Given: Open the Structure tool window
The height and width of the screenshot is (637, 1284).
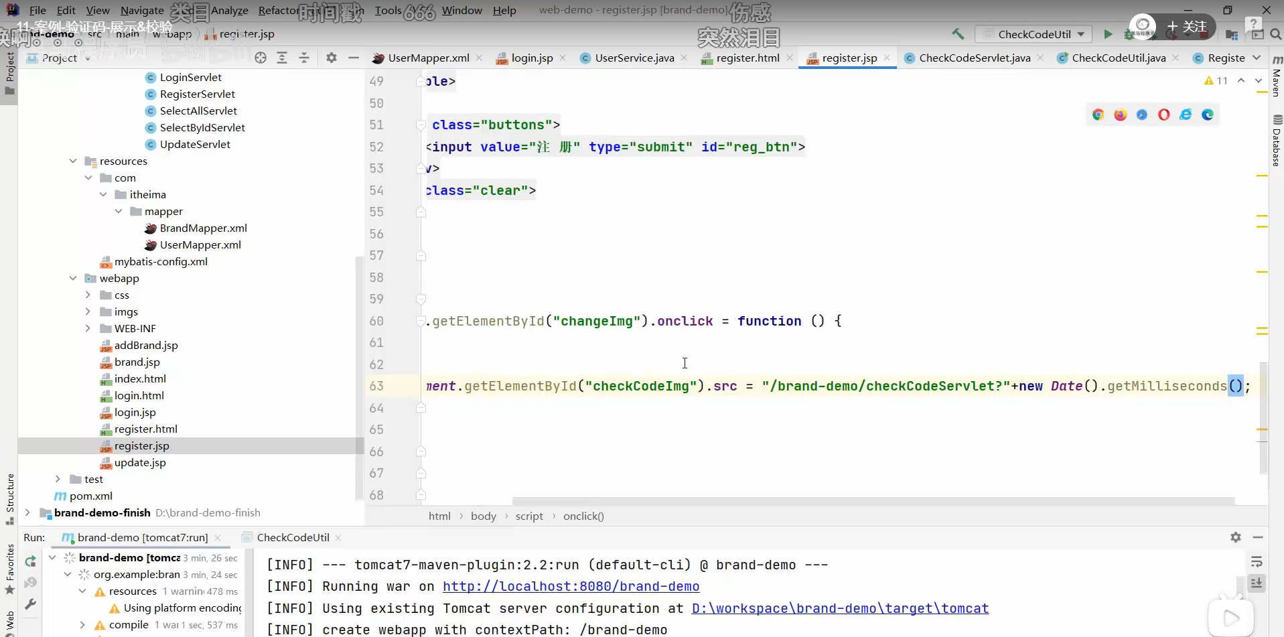Looking at the screenshot, I should (10, 499).
